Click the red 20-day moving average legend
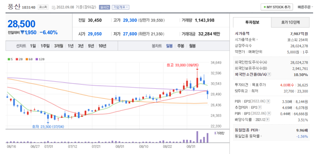 pos(19,59)
